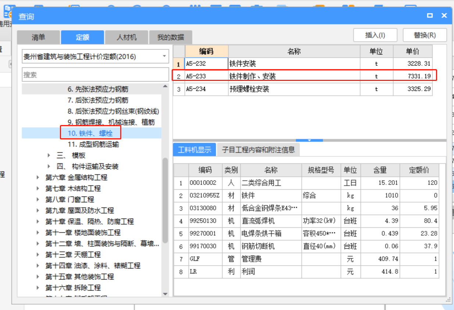
Task: Select tree item 8. 后张法预应力钢丝束
Action: (x=114, y=111)
